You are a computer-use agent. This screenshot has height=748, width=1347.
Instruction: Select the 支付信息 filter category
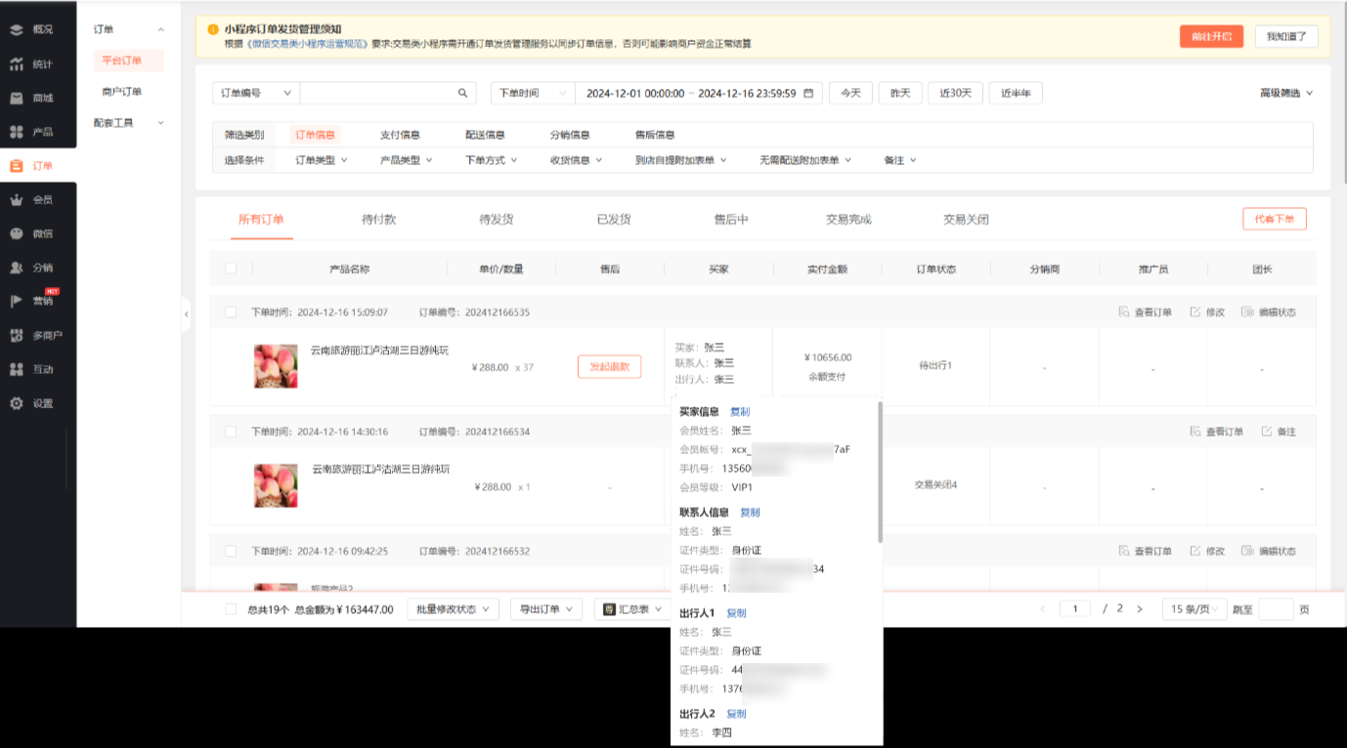tap(400, 135)
